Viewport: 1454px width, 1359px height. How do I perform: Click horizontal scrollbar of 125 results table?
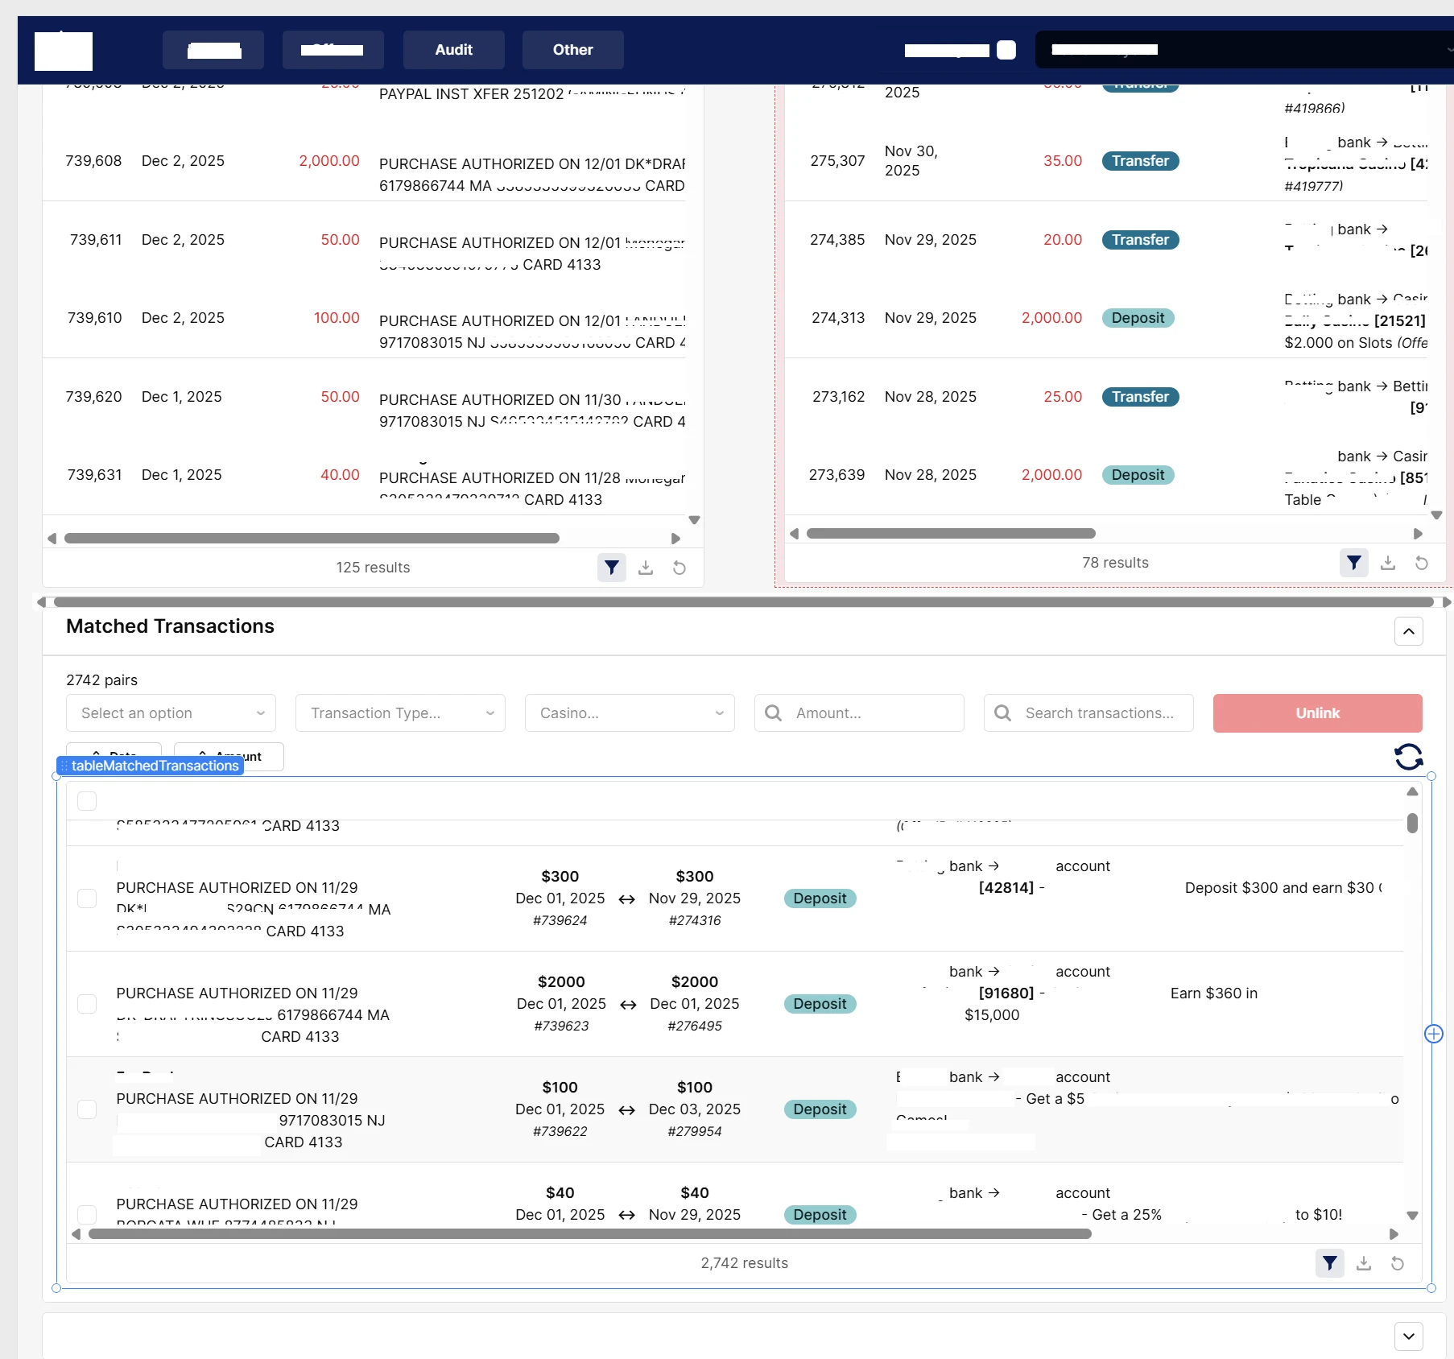[x=312, y=538]
